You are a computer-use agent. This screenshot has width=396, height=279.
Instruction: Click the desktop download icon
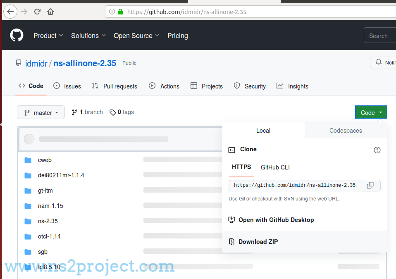pos(231,220)
